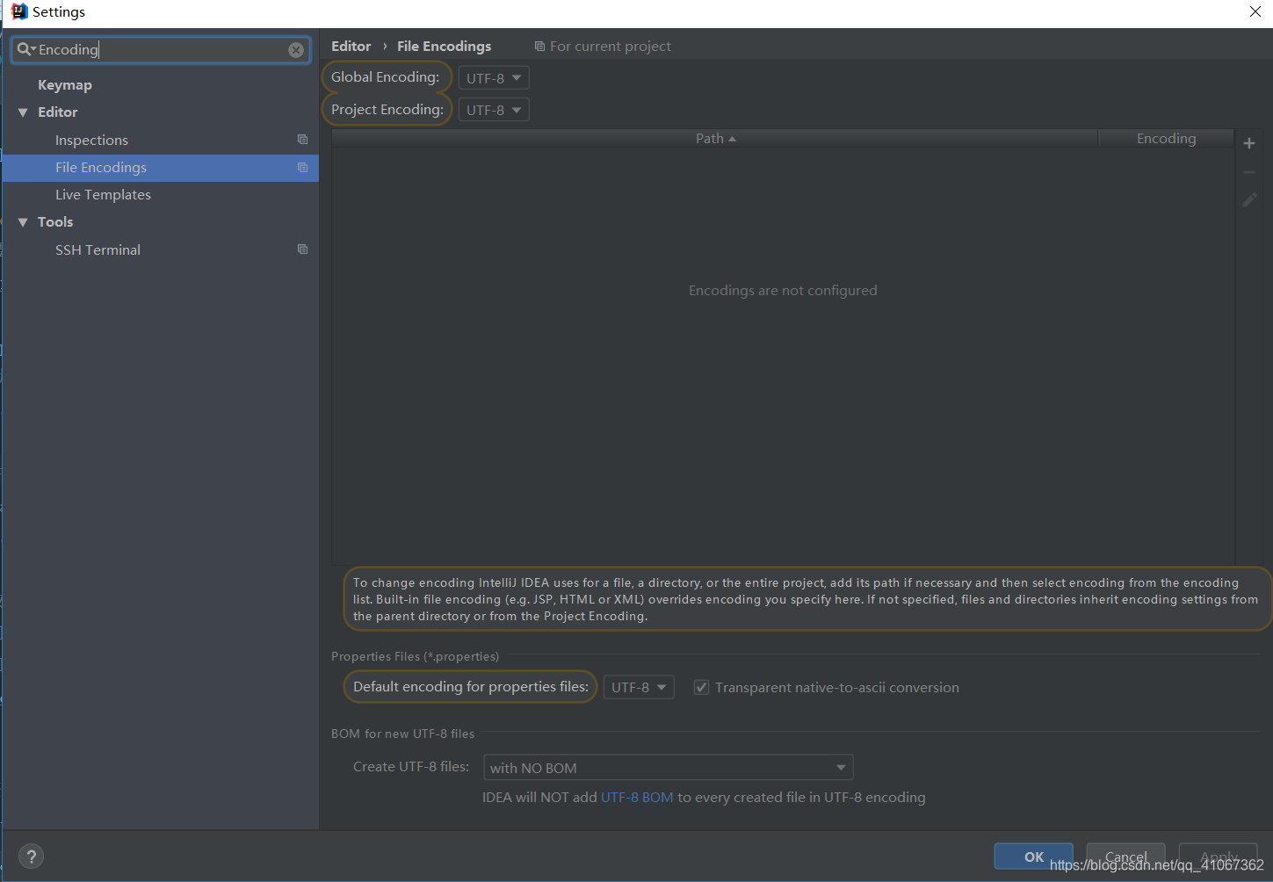Screen dimensions: 1273x882
Task: Add a path with the plus icon
Action: tap(1249, 143)
